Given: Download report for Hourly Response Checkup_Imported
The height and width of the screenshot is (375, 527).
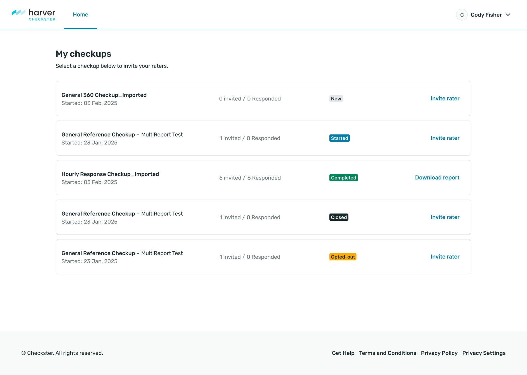Looking at the screenshot, I should 437,178.
